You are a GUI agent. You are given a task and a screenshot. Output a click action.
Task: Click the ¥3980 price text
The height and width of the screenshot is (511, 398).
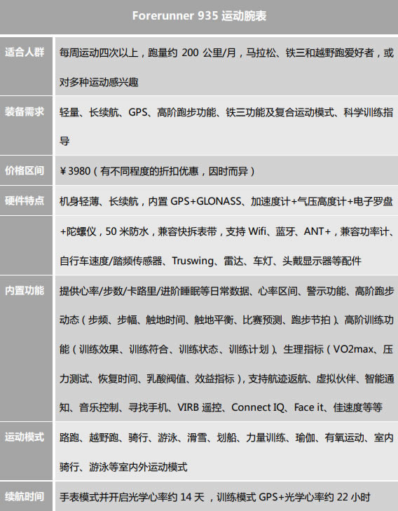(x=75, y=171)
